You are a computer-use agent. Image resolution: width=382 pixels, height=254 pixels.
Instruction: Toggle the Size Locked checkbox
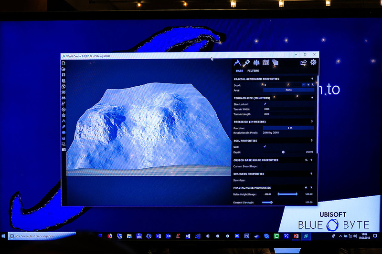point(265,104)
